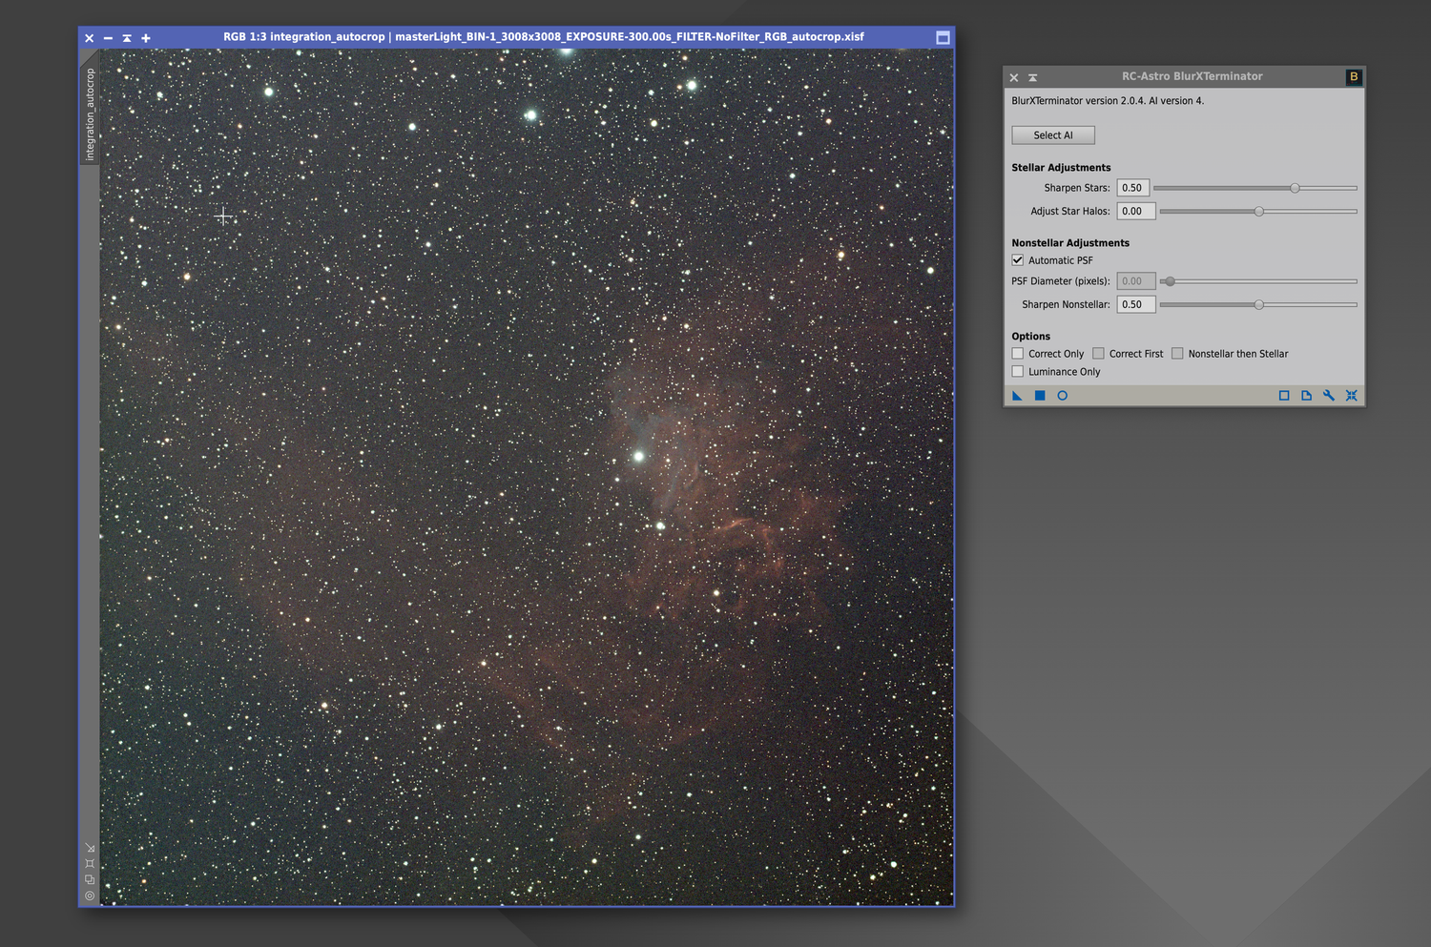The width and height of the screenshot is (1431, 947).
Task: Click the 'Stellar Adjustments' heading
Action: (1061, 168)
